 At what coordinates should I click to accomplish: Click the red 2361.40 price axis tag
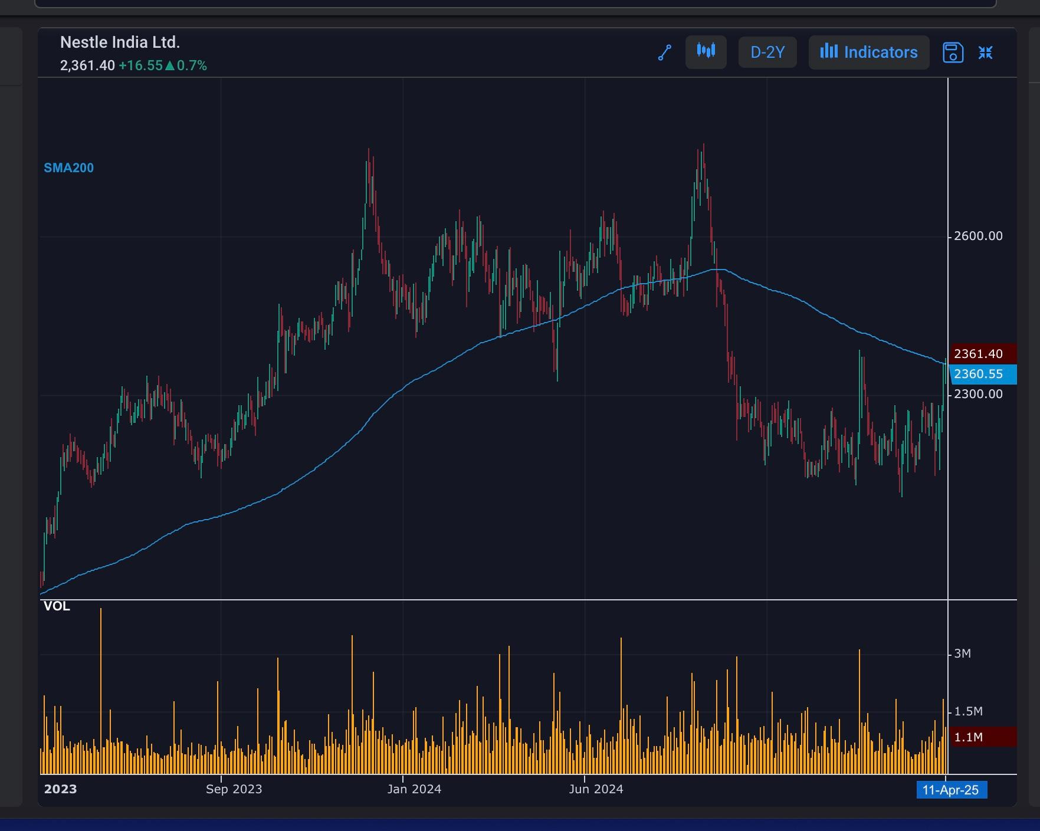click(984, 354)
